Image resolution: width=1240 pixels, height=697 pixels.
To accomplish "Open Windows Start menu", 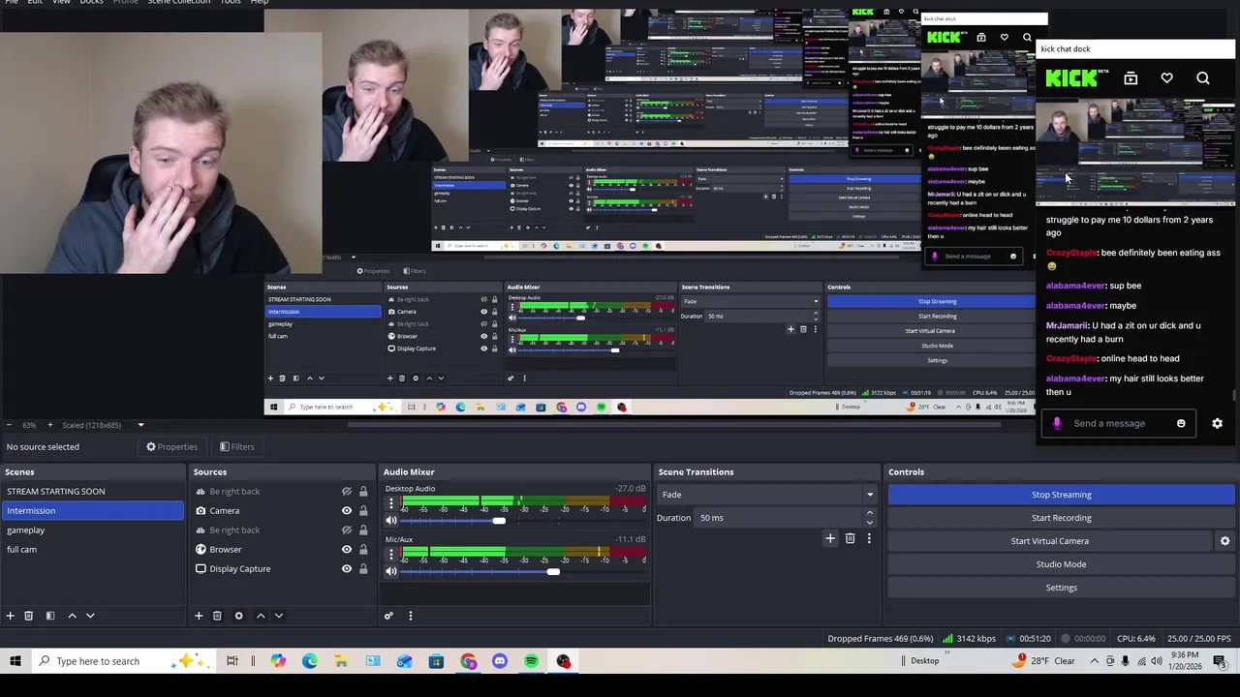I will (x=15, y=661).
